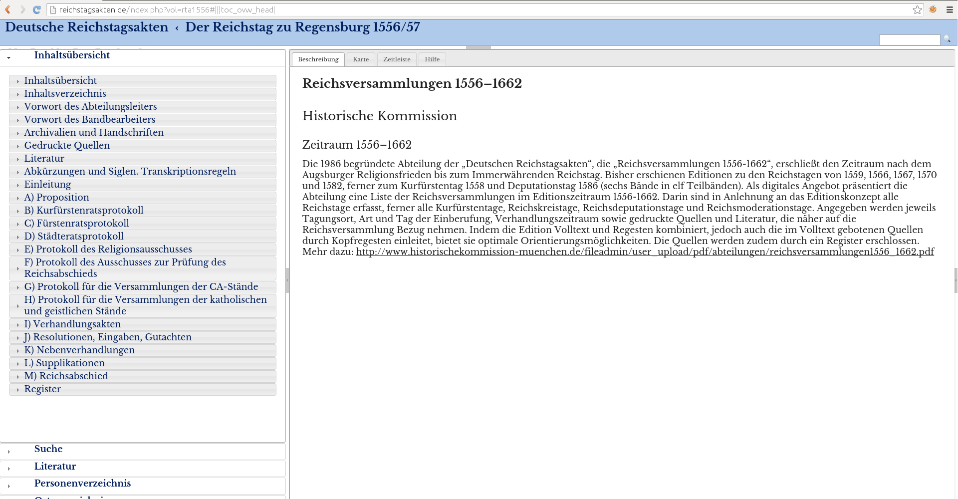Click the search magnifier icon
The width and height of the screenshot is (958, 499).
coord(947,39)
